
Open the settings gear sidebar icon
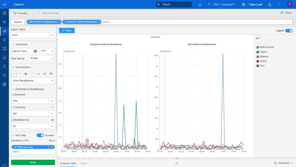[x=4, y=84]
